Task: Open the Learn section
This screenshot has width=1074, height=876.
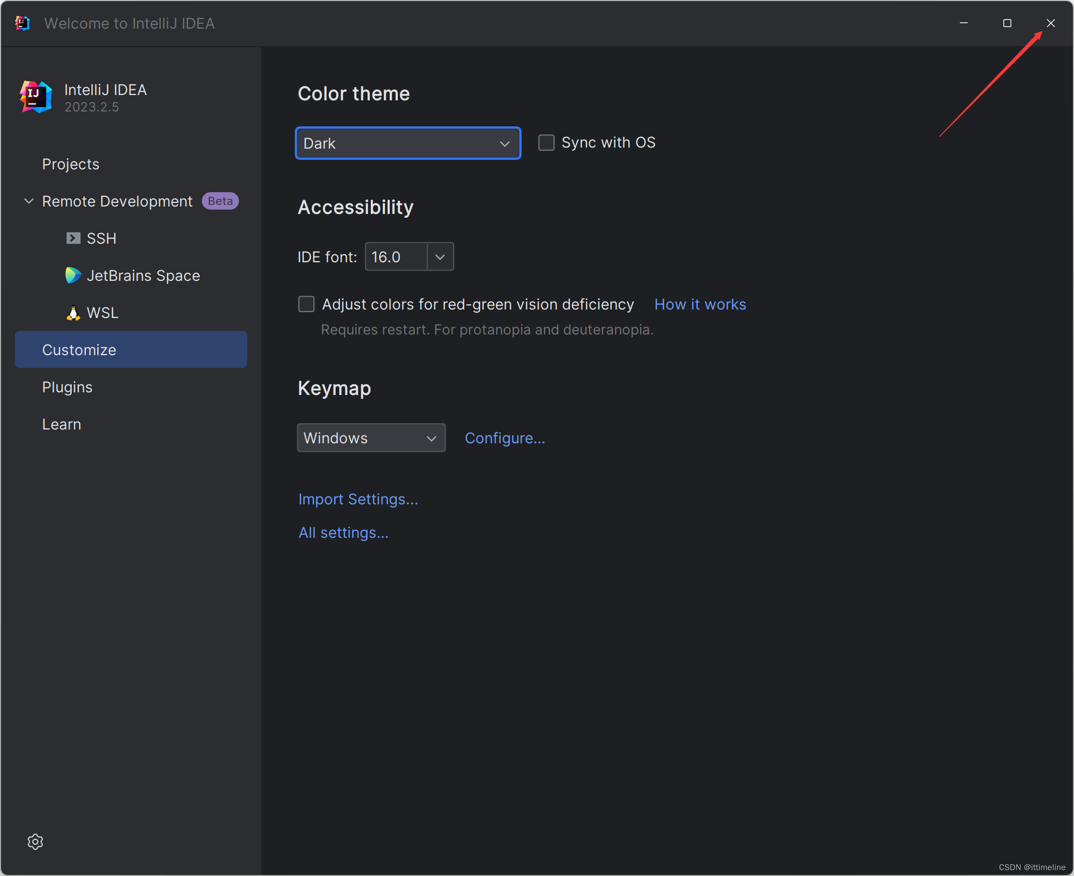Action: (x=62, y=424)
